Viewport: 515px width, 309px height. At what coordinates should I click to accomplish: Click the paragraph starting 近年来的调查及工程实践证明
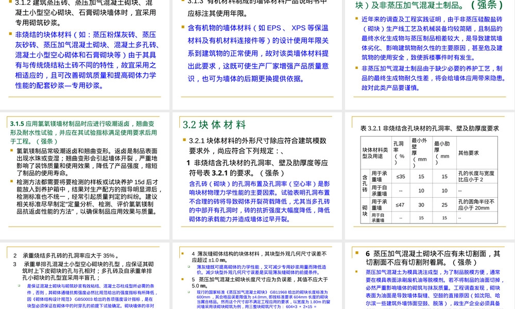point(432,39)
